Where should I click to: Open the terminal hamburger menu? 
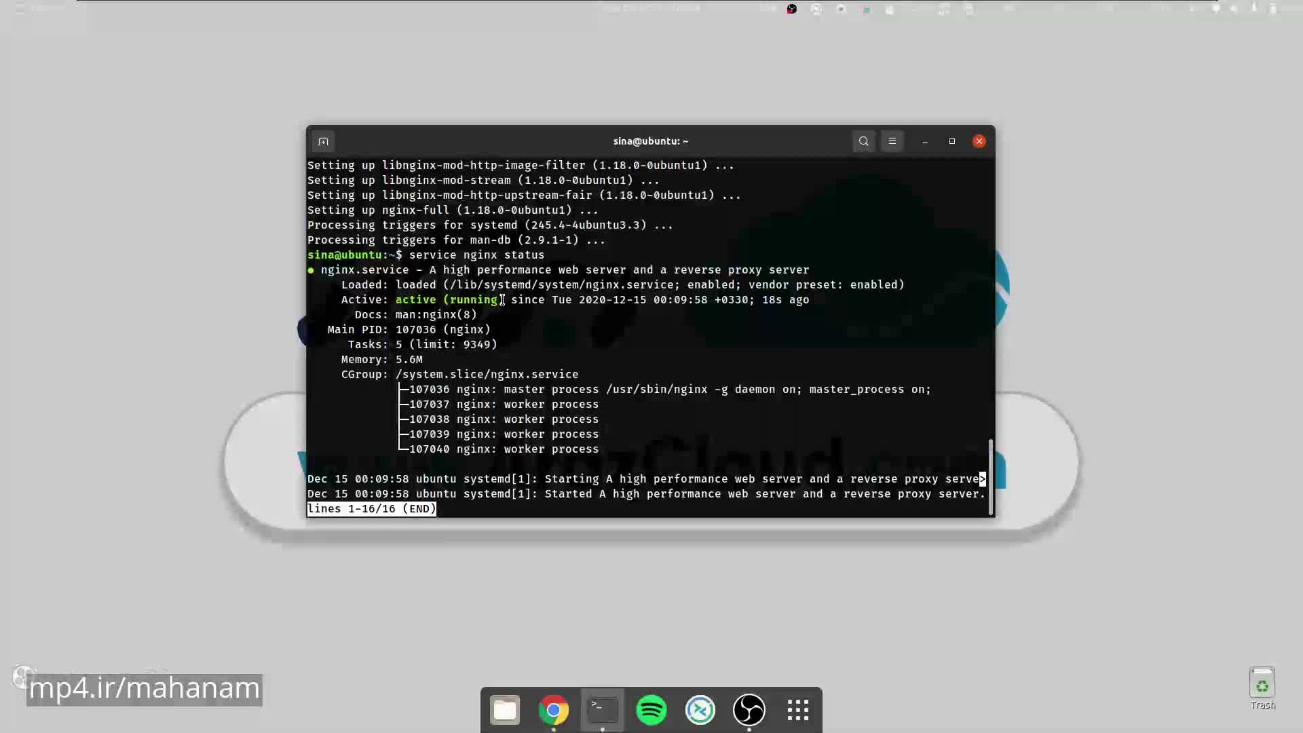click(892, 141)
